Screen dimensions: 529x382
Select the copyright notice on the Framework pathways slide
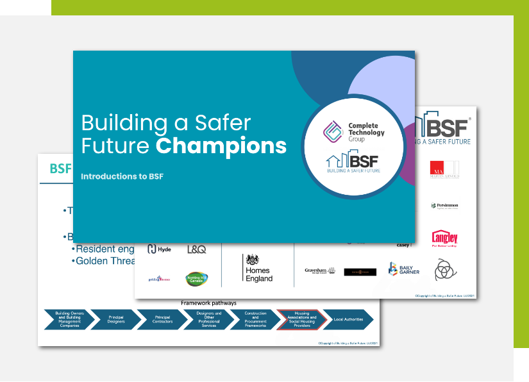(348, 344)
